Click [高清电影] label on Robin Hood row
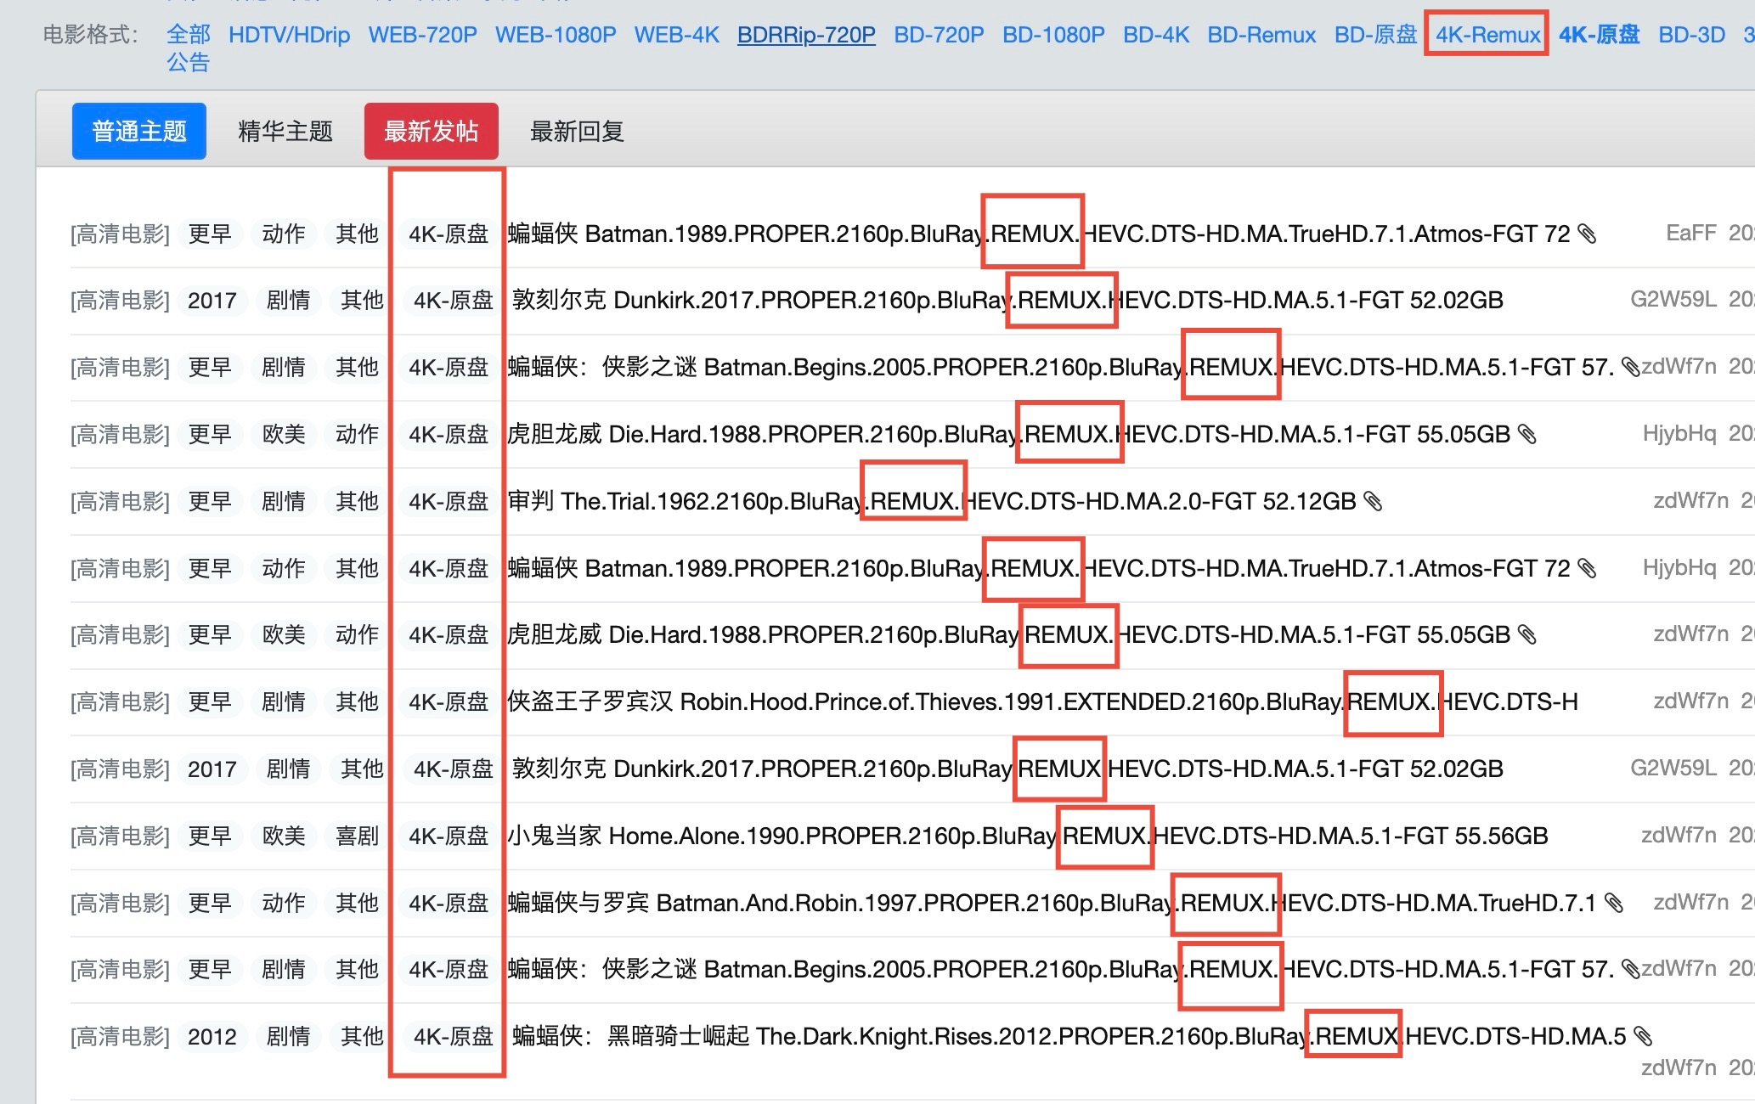Screen dimensions: 1755x1104 (120, 702)
